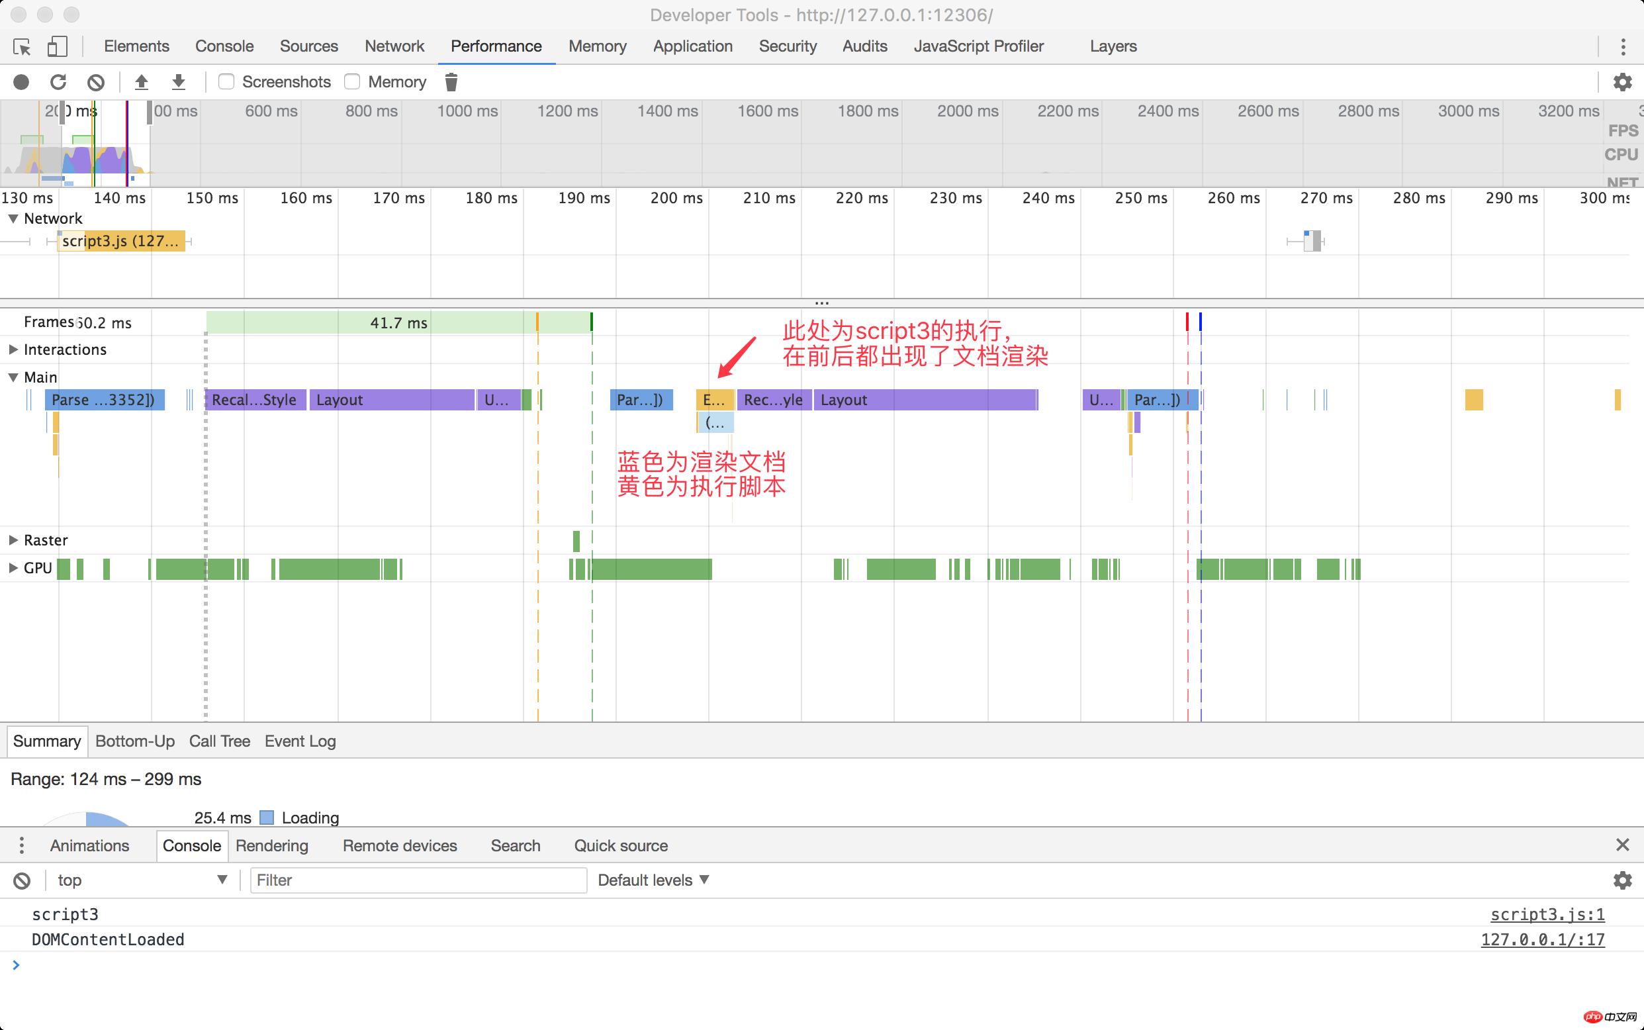This screenshot has width=1644, height=1030.
Task: Open the Memory panel tab
Action: click(x=597, y=46)
